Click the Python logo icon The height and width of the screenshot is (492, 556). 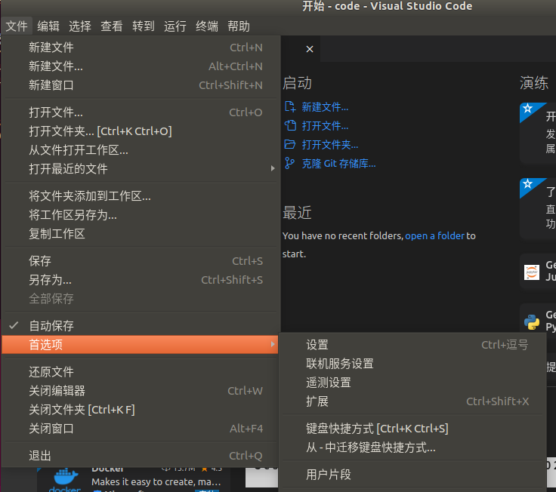pos(532,321)
